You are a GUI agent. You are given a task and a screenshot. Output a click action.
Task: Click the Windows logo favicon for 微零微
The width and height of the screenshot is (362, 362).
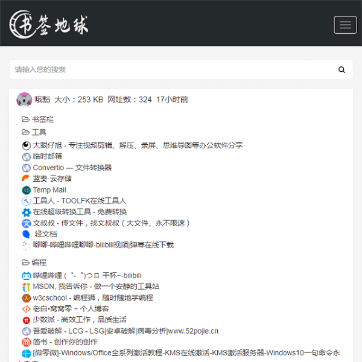click(27, 353)
